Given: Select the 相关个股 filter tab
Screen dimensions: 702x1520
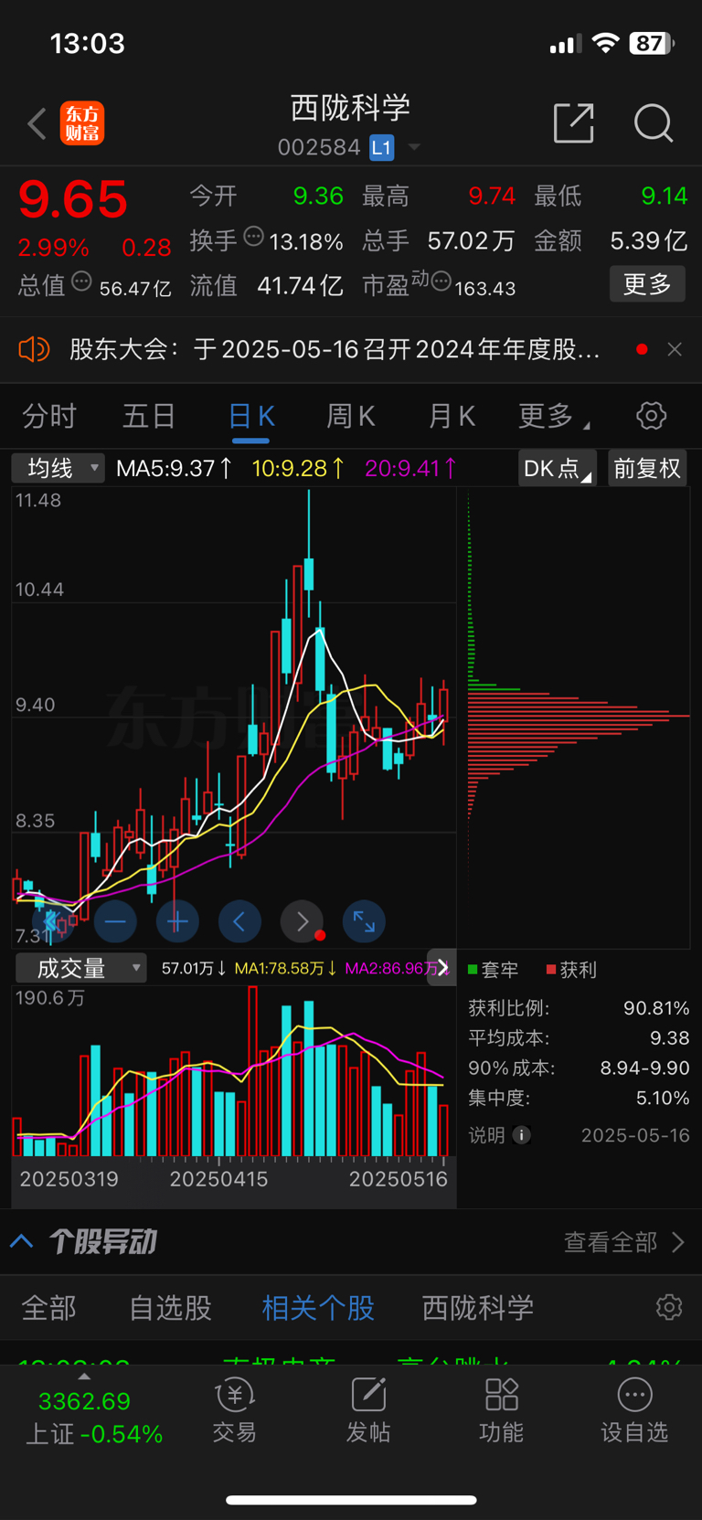Looking at the screenshot, I should click(318, 1308).
